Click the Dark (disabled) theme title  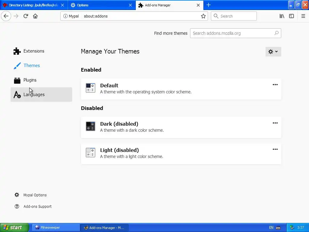[x=119, y=124]
